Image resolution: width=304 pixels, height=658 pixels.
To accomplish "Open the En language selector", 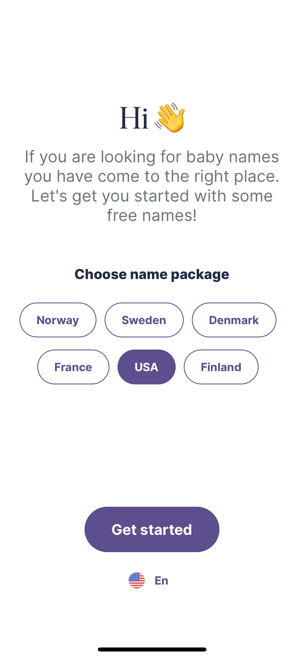I will coord(161,580).
